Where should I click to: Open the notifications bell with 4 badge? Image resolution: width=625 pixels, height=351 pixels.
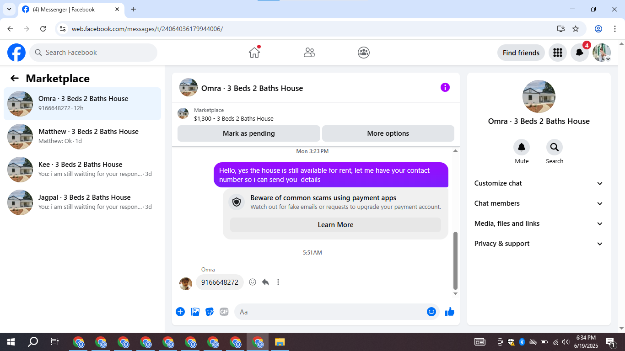tap(579, 53)
